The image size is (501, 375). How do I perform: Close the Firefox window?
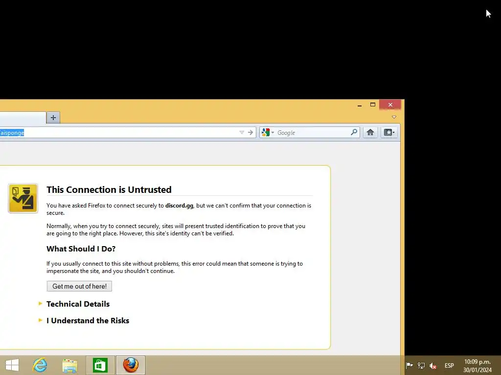click(x=390, y=104)
